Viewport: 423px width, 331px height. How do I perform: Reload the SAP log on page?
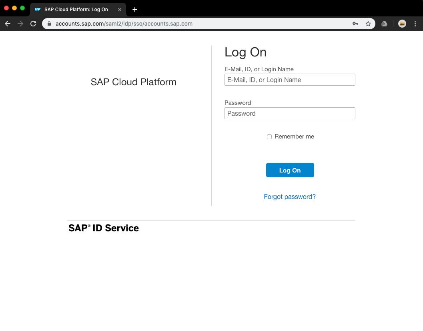tap(33, 24)
